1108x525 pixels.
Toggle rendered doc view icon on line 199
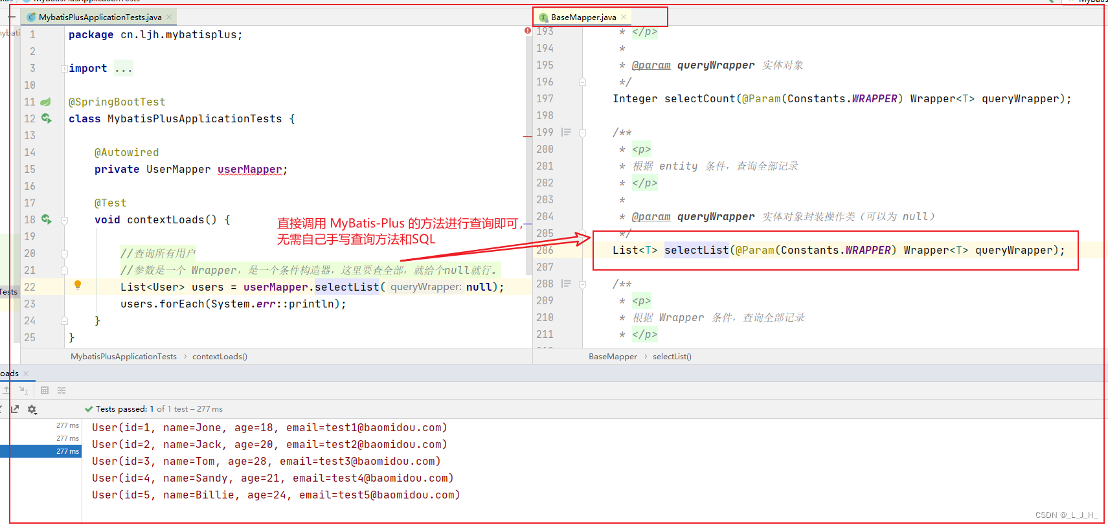pos(566,132)
